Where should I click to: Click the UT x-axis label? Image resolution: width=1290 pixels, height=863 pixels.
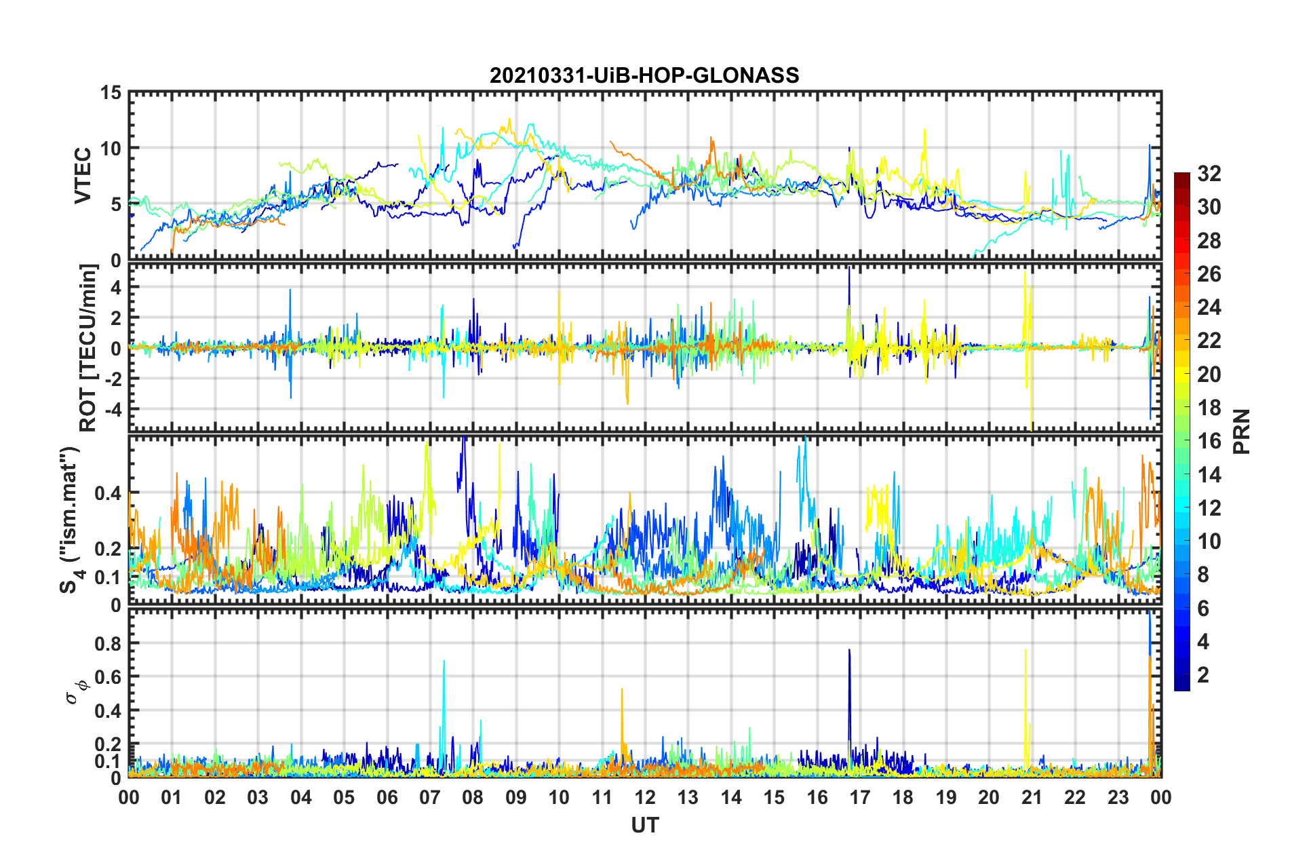point(645,825)
